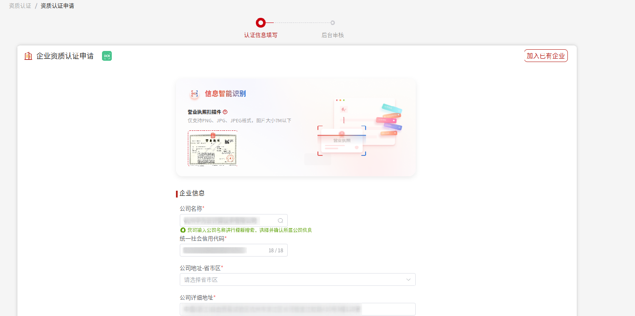Screen dimensions: 635x316
Task: Click the active red step circle
Action: point(261,23)
